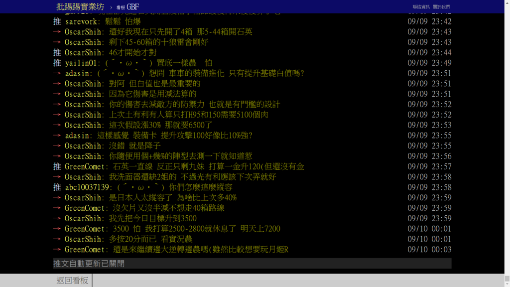The image size is (510, 287).
Task: Click the 推 tag beside yailin01's comment
Action: click(57, 63)
